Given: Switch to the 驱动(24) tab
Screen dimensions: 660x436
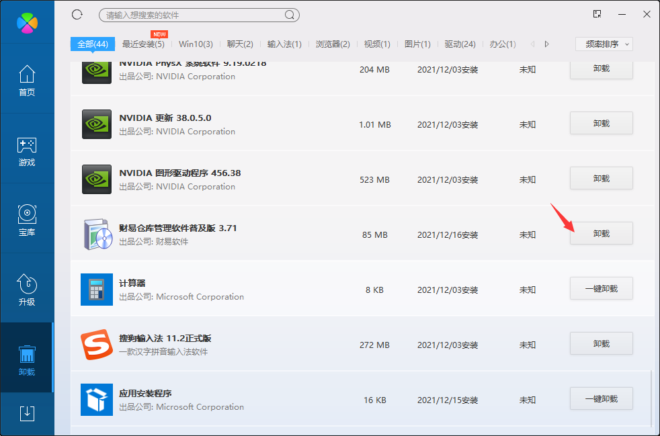Looking at the screenshot, I should [460, 44].
